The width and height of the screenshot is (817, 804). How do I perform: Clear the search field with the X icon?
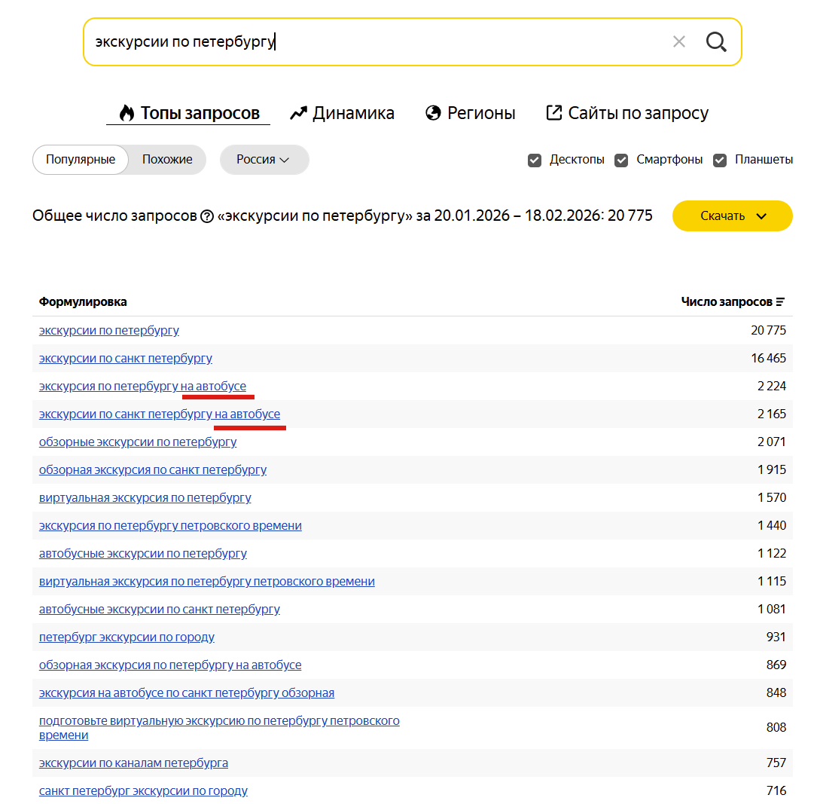click(678, 41)
